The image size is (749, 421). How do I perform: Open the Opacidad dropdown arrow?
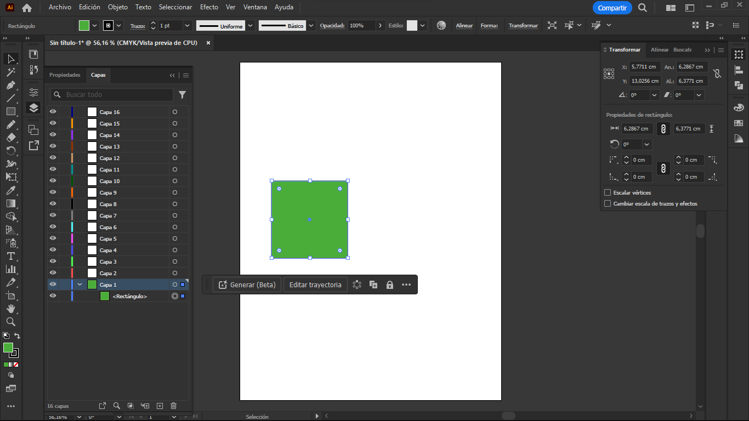point(379,25)
